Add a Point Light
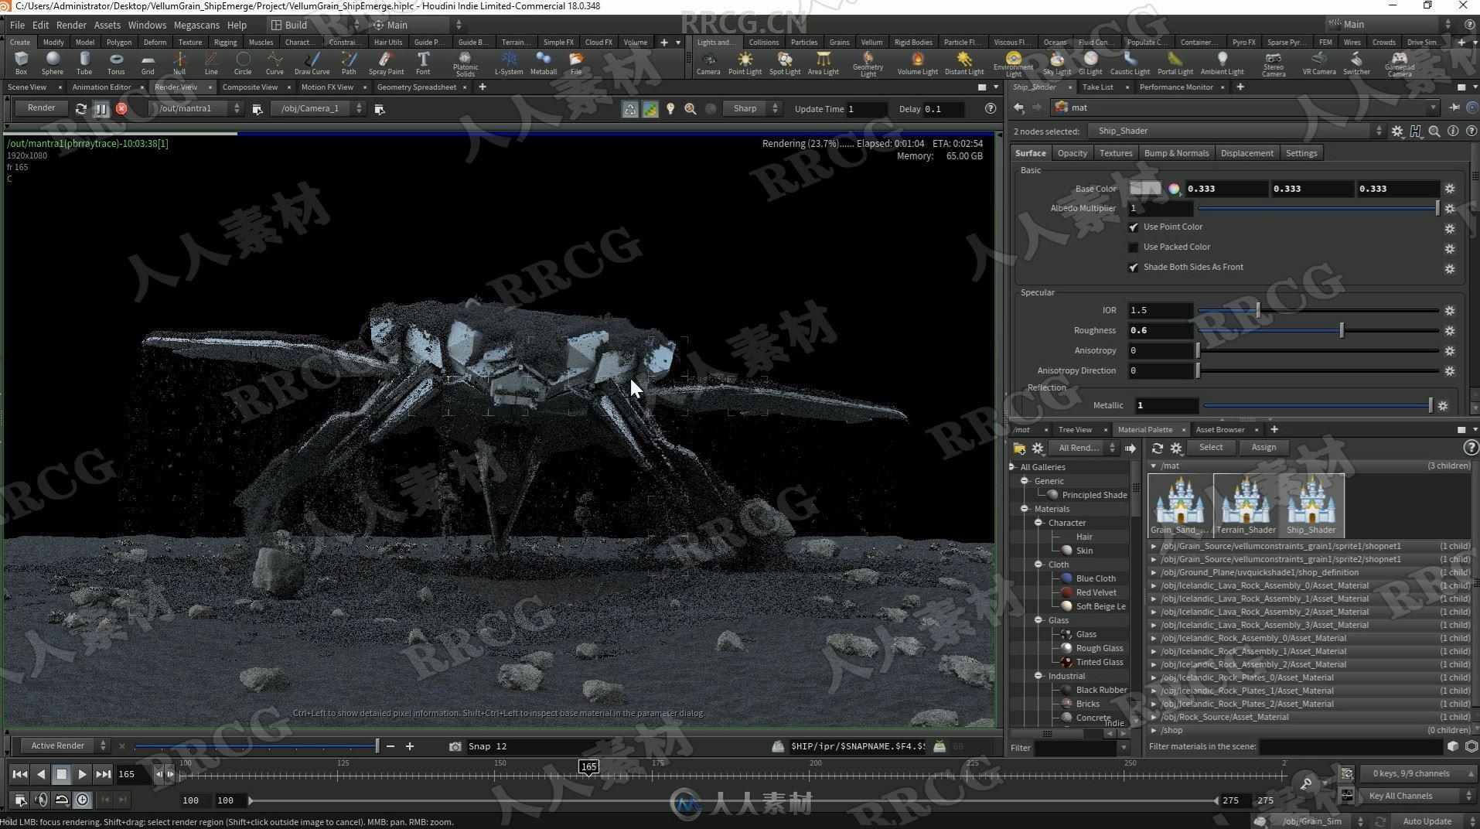This screenshot has width=1480, height=829. [x=745, y=63]
